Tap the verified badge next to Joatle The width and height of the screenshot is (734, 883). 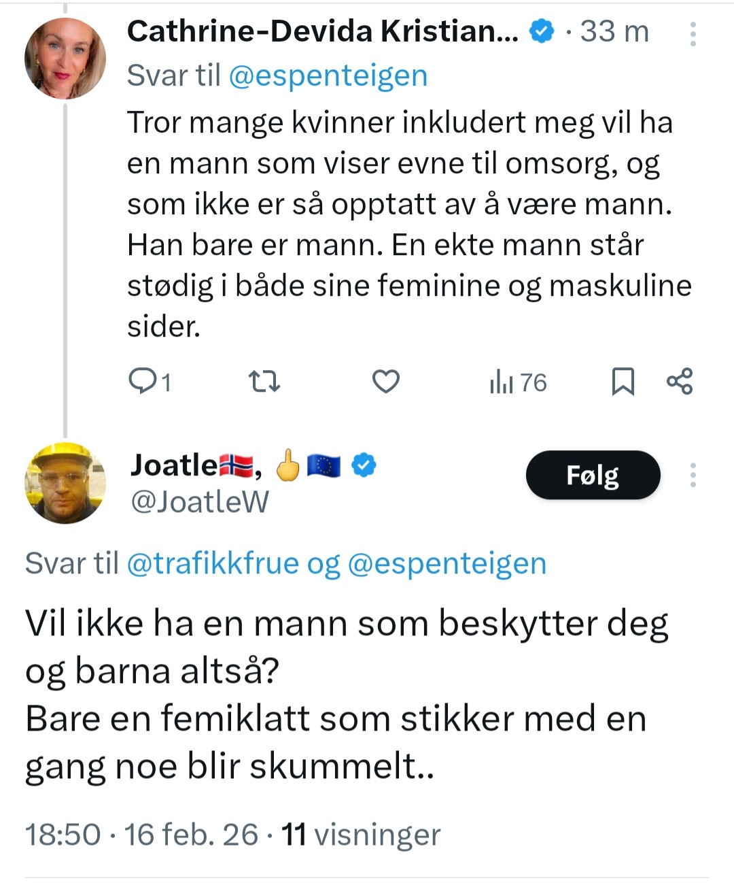[364, 465]
